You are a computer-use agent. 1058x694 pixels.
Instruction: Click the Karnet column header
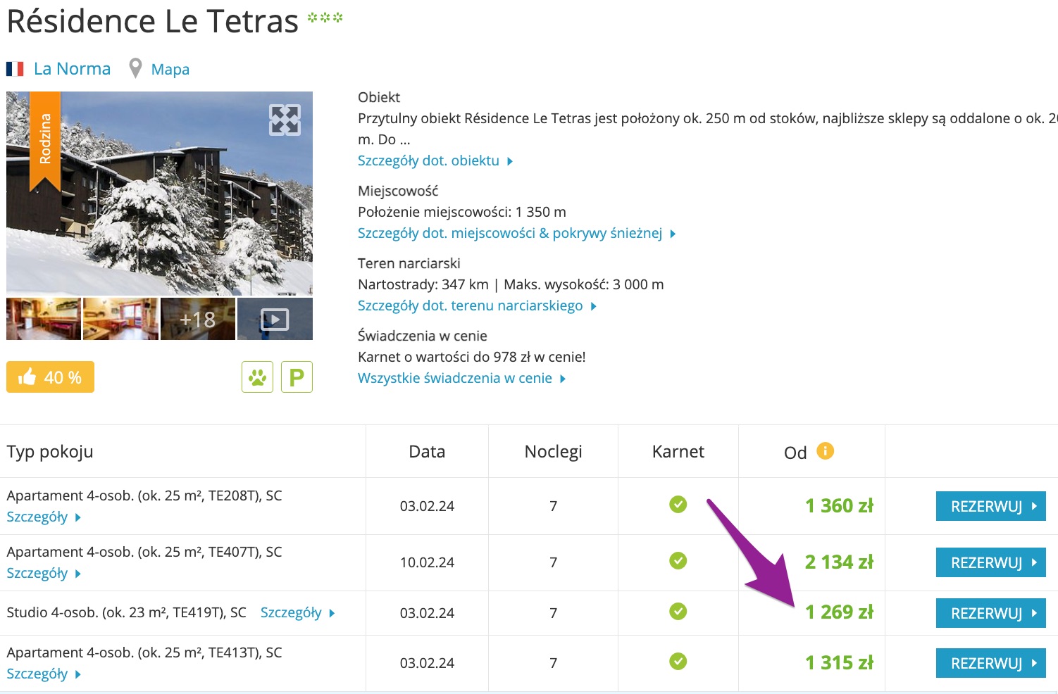tap(678, 452)
